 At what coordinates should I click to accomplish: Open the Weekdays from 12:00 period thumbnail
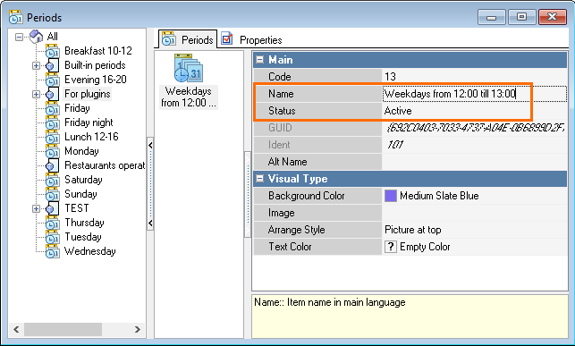[x=189, y=80]
